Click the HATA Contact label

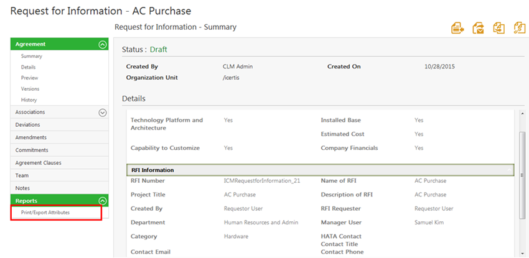pos(341,236)
